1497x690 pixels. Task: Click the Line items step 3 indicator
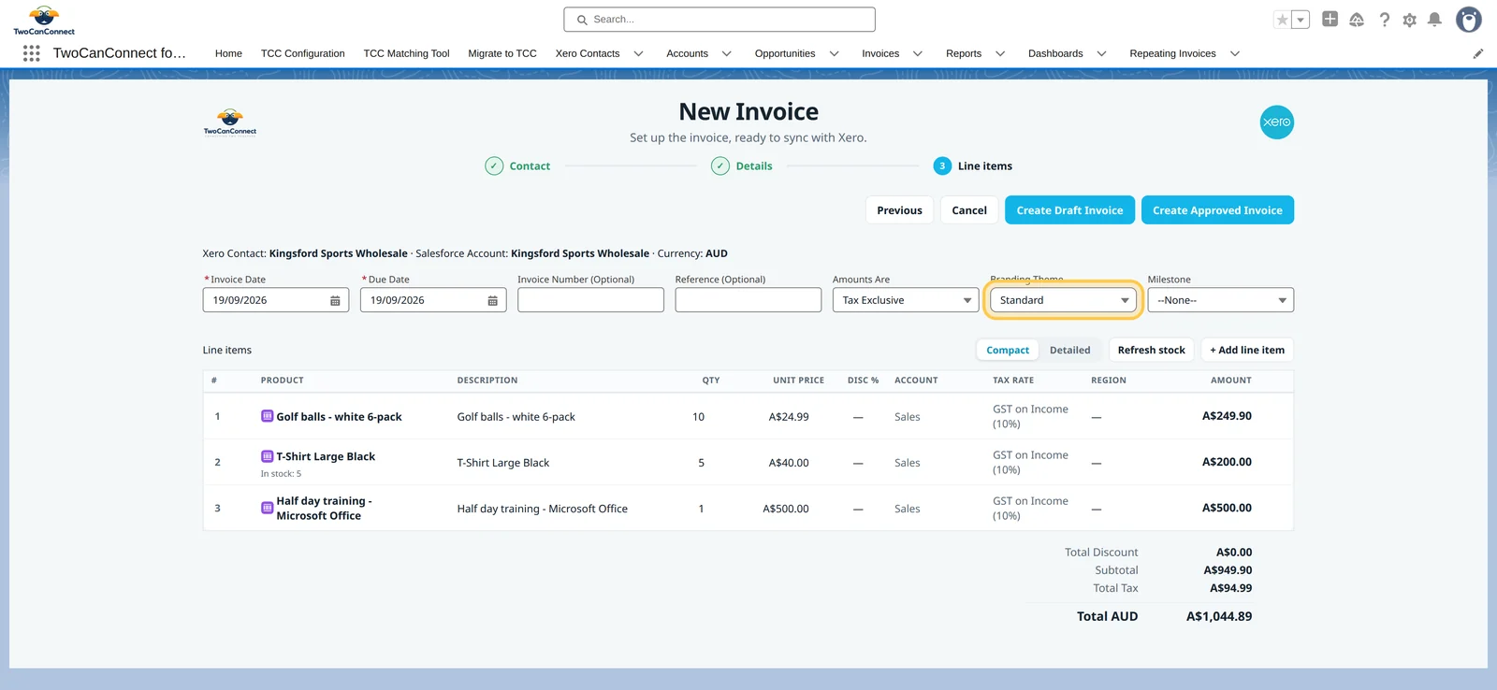point(942,166)
